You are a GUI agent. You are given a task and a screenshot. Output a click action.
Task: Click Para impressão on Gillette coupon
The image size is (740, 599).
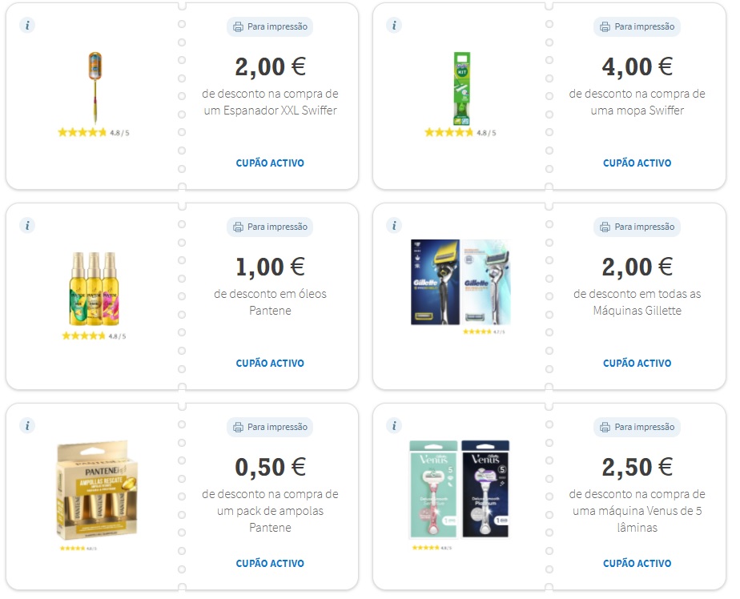637,227
